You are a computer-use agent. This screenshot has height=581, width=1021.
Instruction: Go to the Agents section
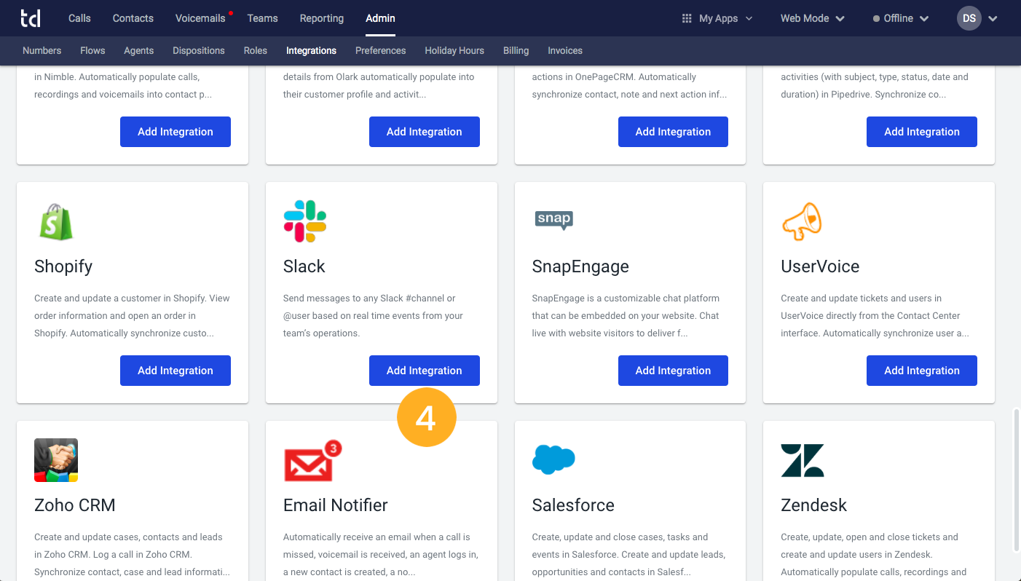click(x=138, y=51)
